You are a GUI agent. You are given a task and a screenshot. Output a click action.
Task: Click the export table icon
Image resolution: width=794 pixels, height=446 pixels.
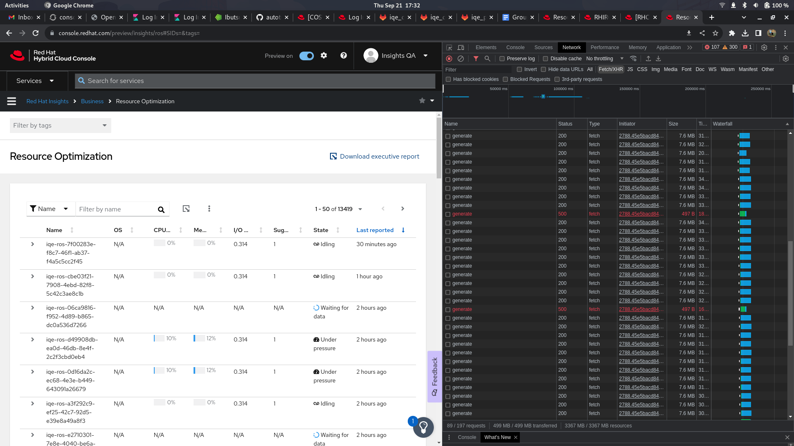186,209
